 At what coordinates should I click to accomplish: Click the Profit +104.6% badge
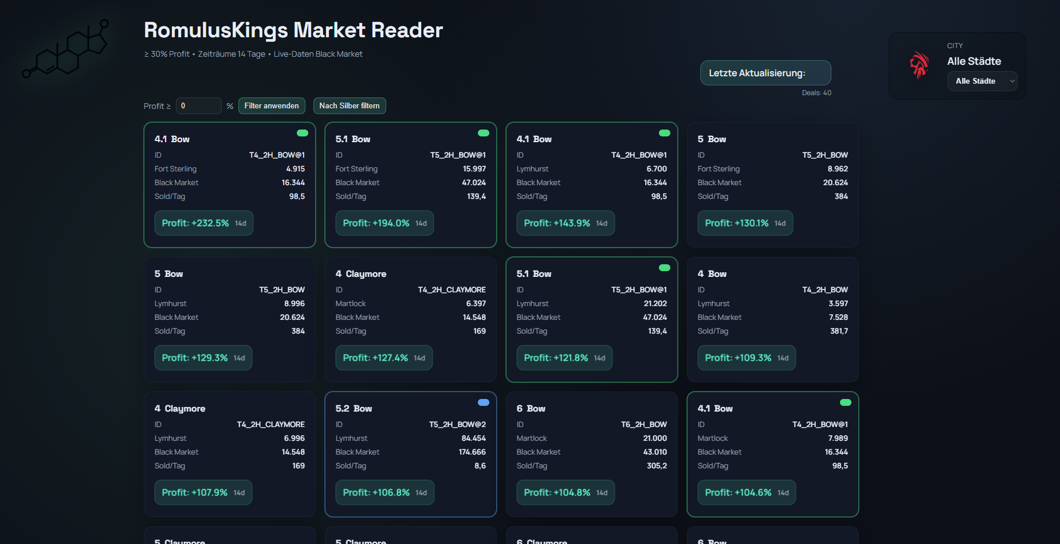[x=746, y=492]
